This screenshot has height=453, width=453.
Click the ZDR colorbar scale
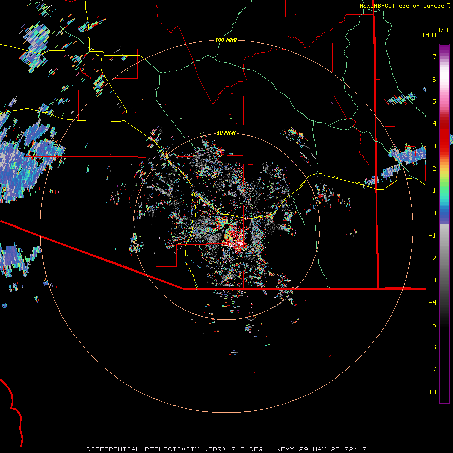(x=444, y=223)
